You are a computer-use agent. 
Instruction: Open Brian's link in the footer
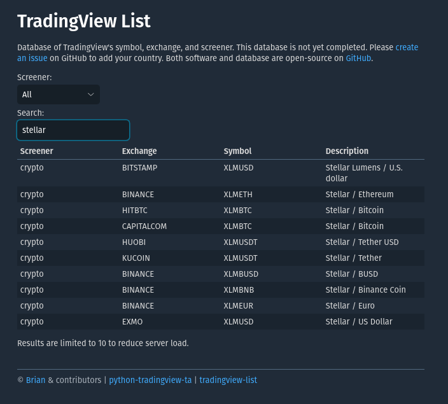(x=36, y=380)
